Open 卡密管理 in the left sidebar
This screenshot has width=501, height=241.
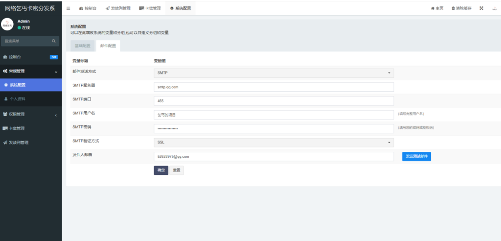pyautogui.click(x=16, y=128)
